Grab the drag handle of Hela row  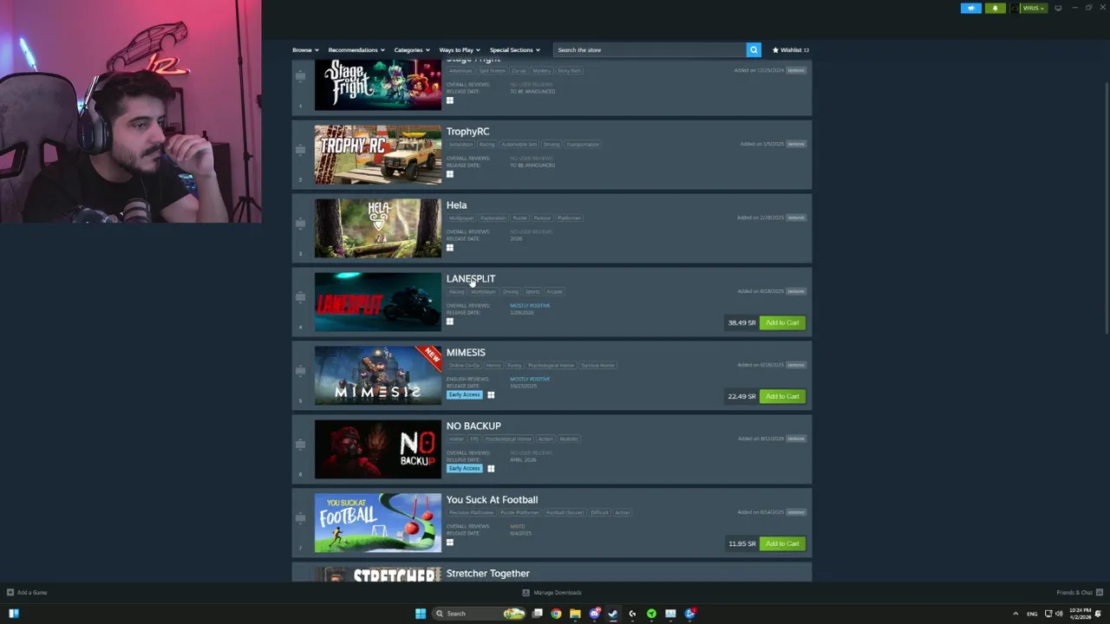300,224
